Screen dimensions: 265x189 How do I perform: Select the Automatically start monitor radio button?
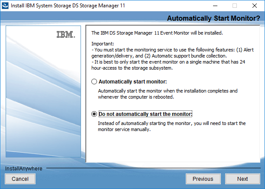point(94,81)
